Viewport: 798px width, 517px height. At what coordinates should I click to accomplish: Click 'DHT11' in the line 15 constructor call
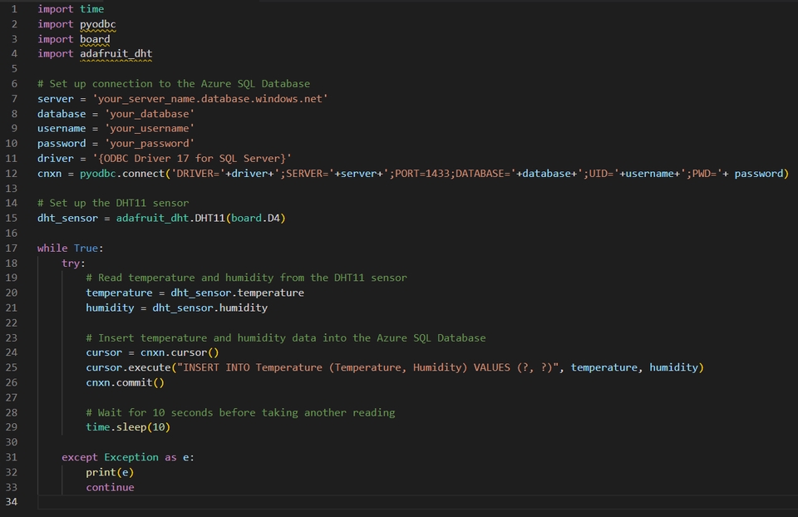(209, 218)
